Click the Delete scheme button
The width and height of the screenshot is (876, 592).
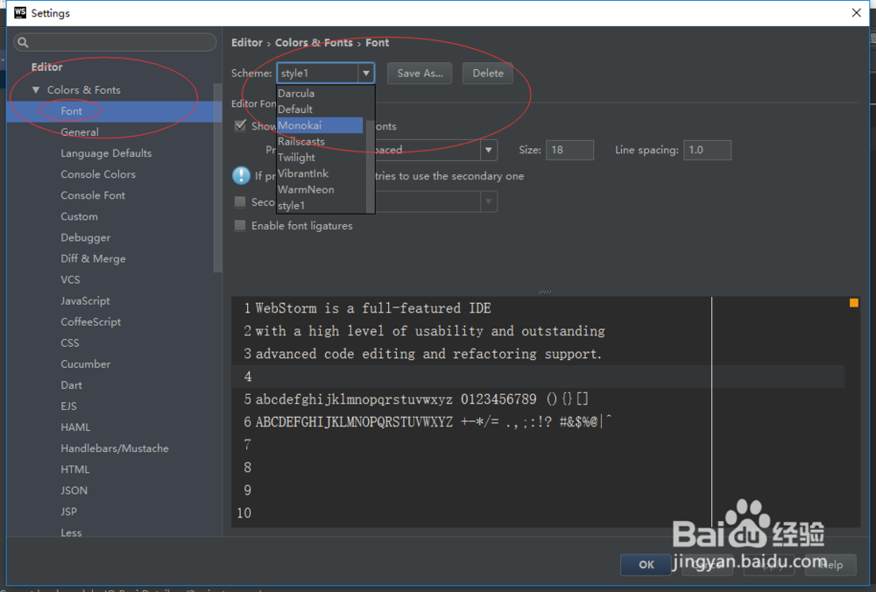[488, 74]
